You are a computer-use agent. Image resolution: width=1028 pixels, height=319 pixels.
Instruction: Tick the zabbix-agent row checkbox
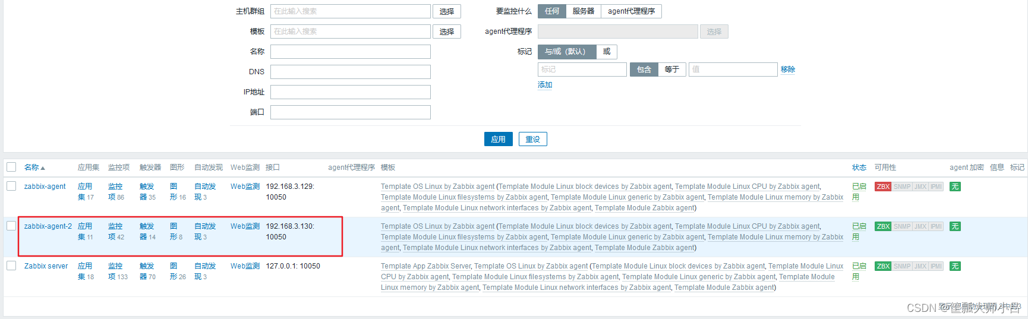[x=11, y=186]
